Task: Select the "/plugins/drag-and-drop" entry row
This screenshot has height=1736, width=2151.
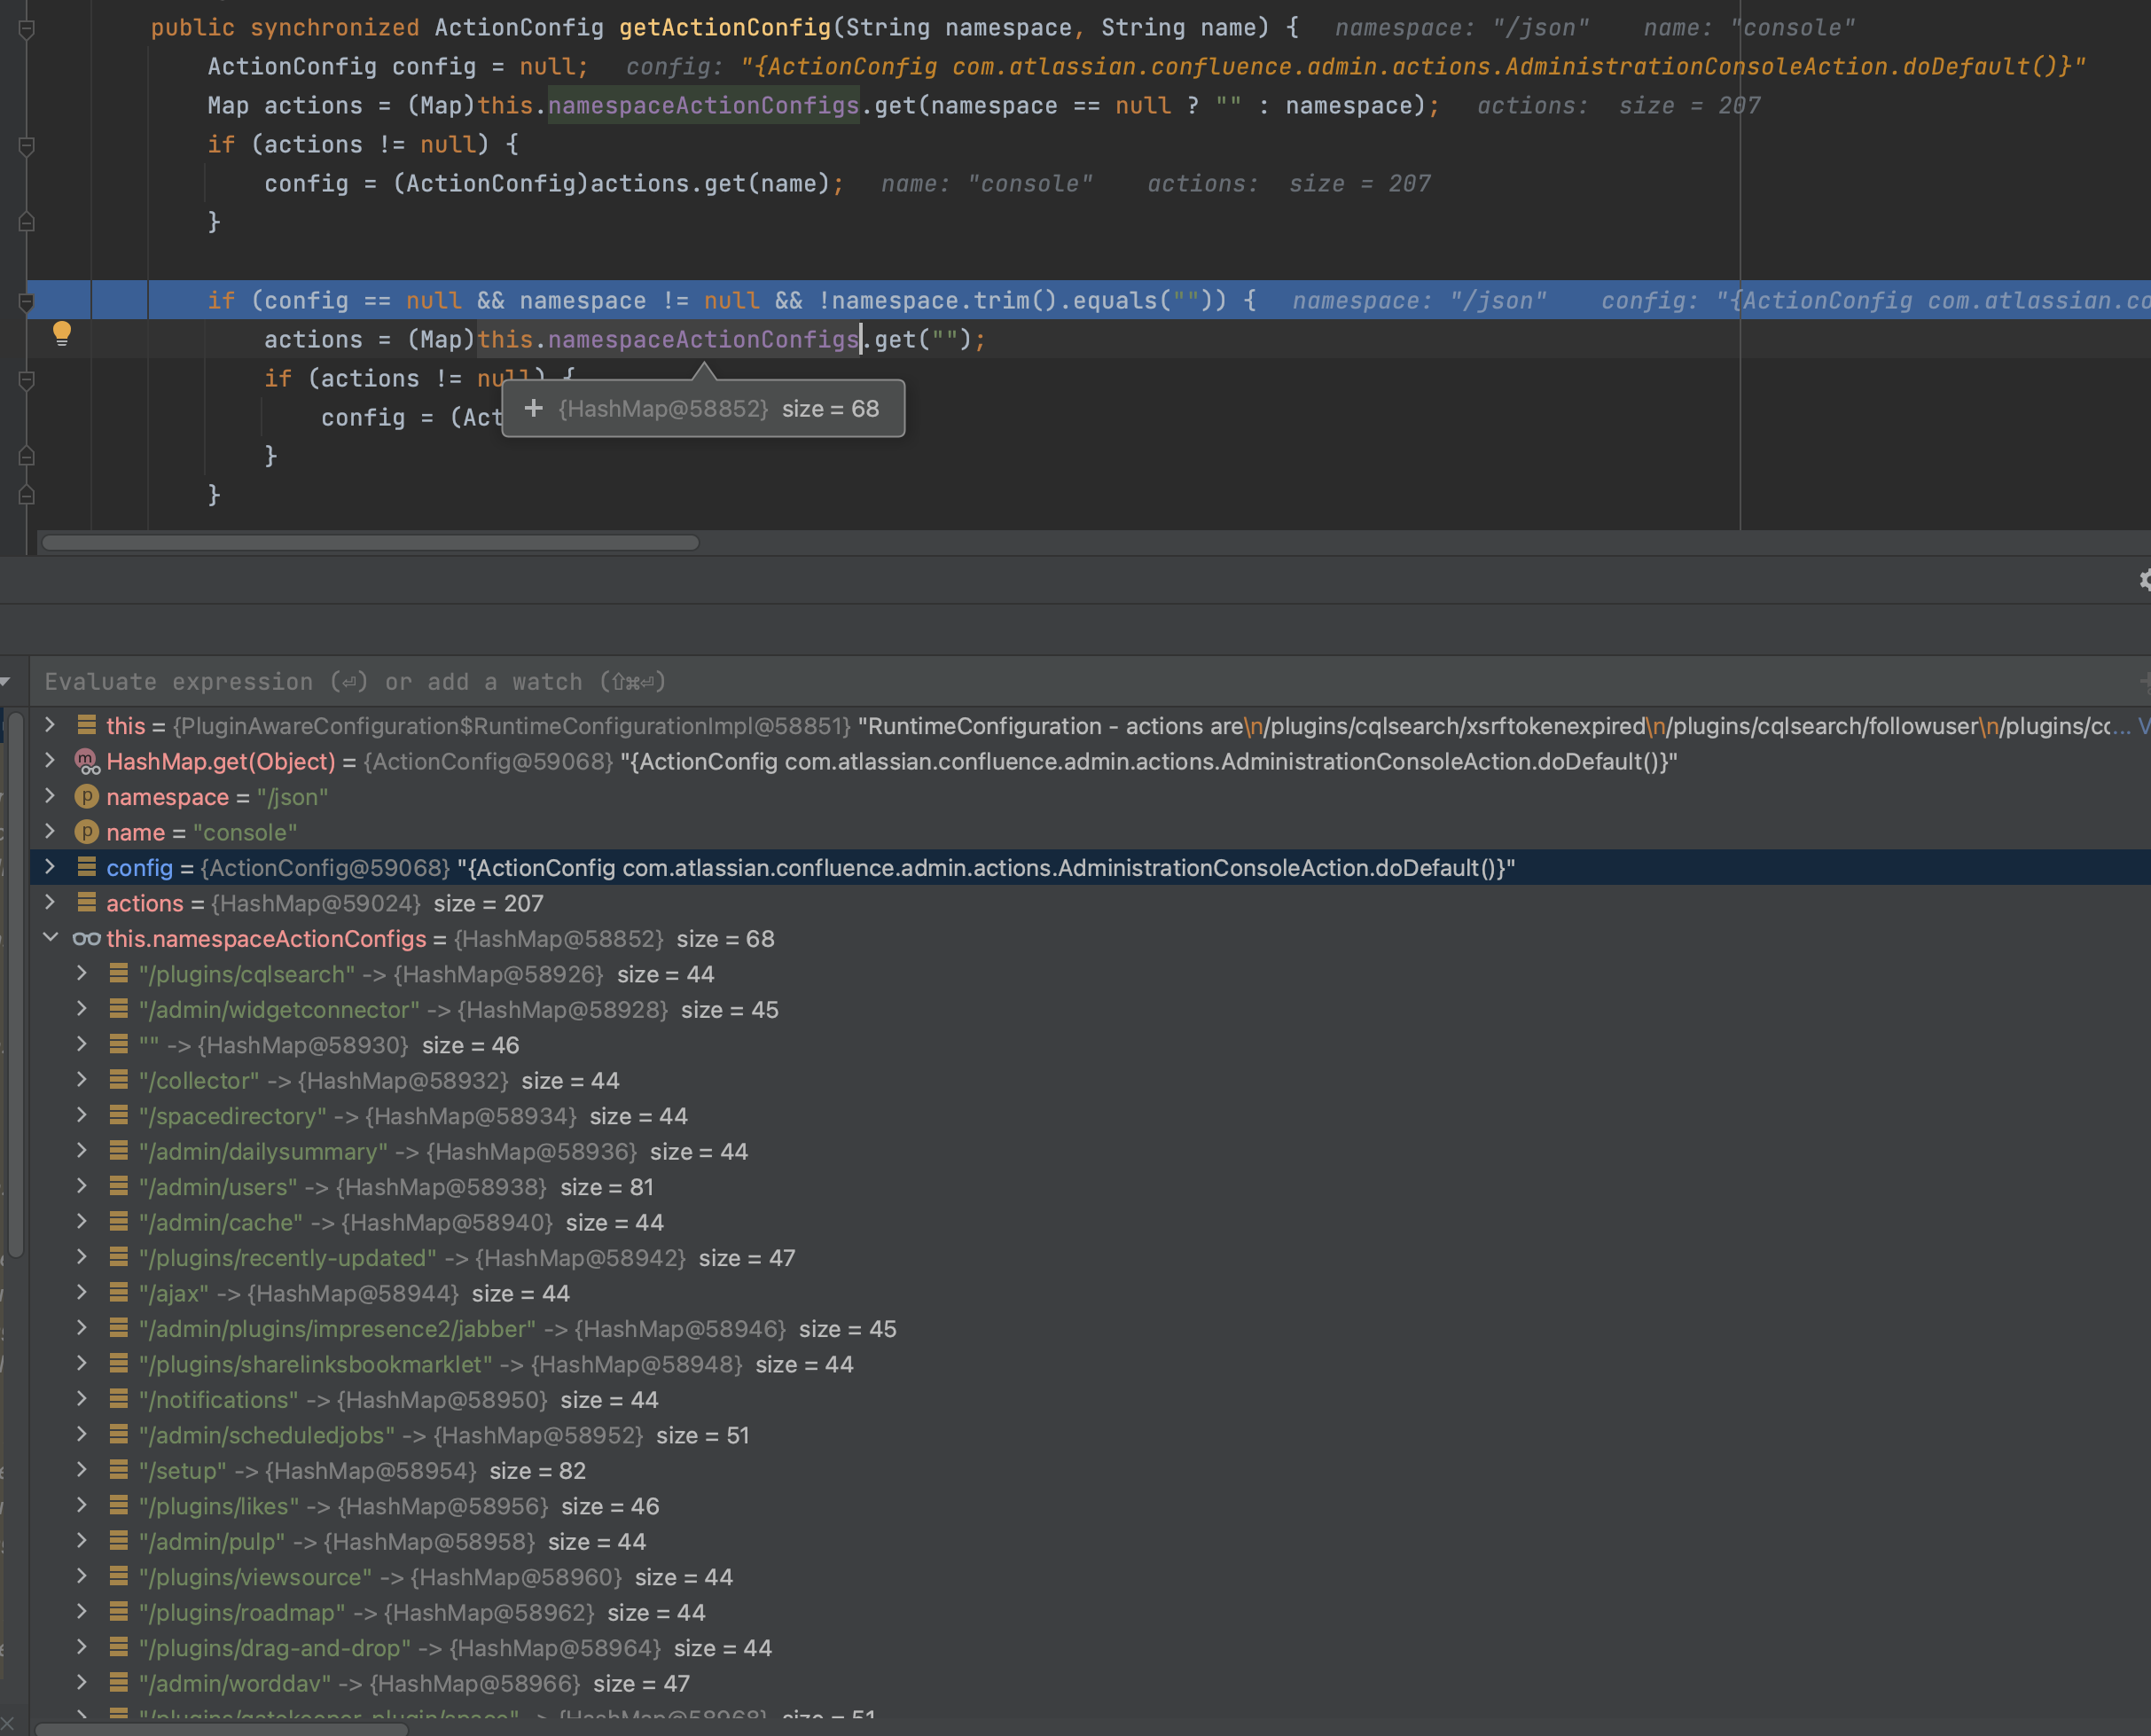Action: 1090,1648
